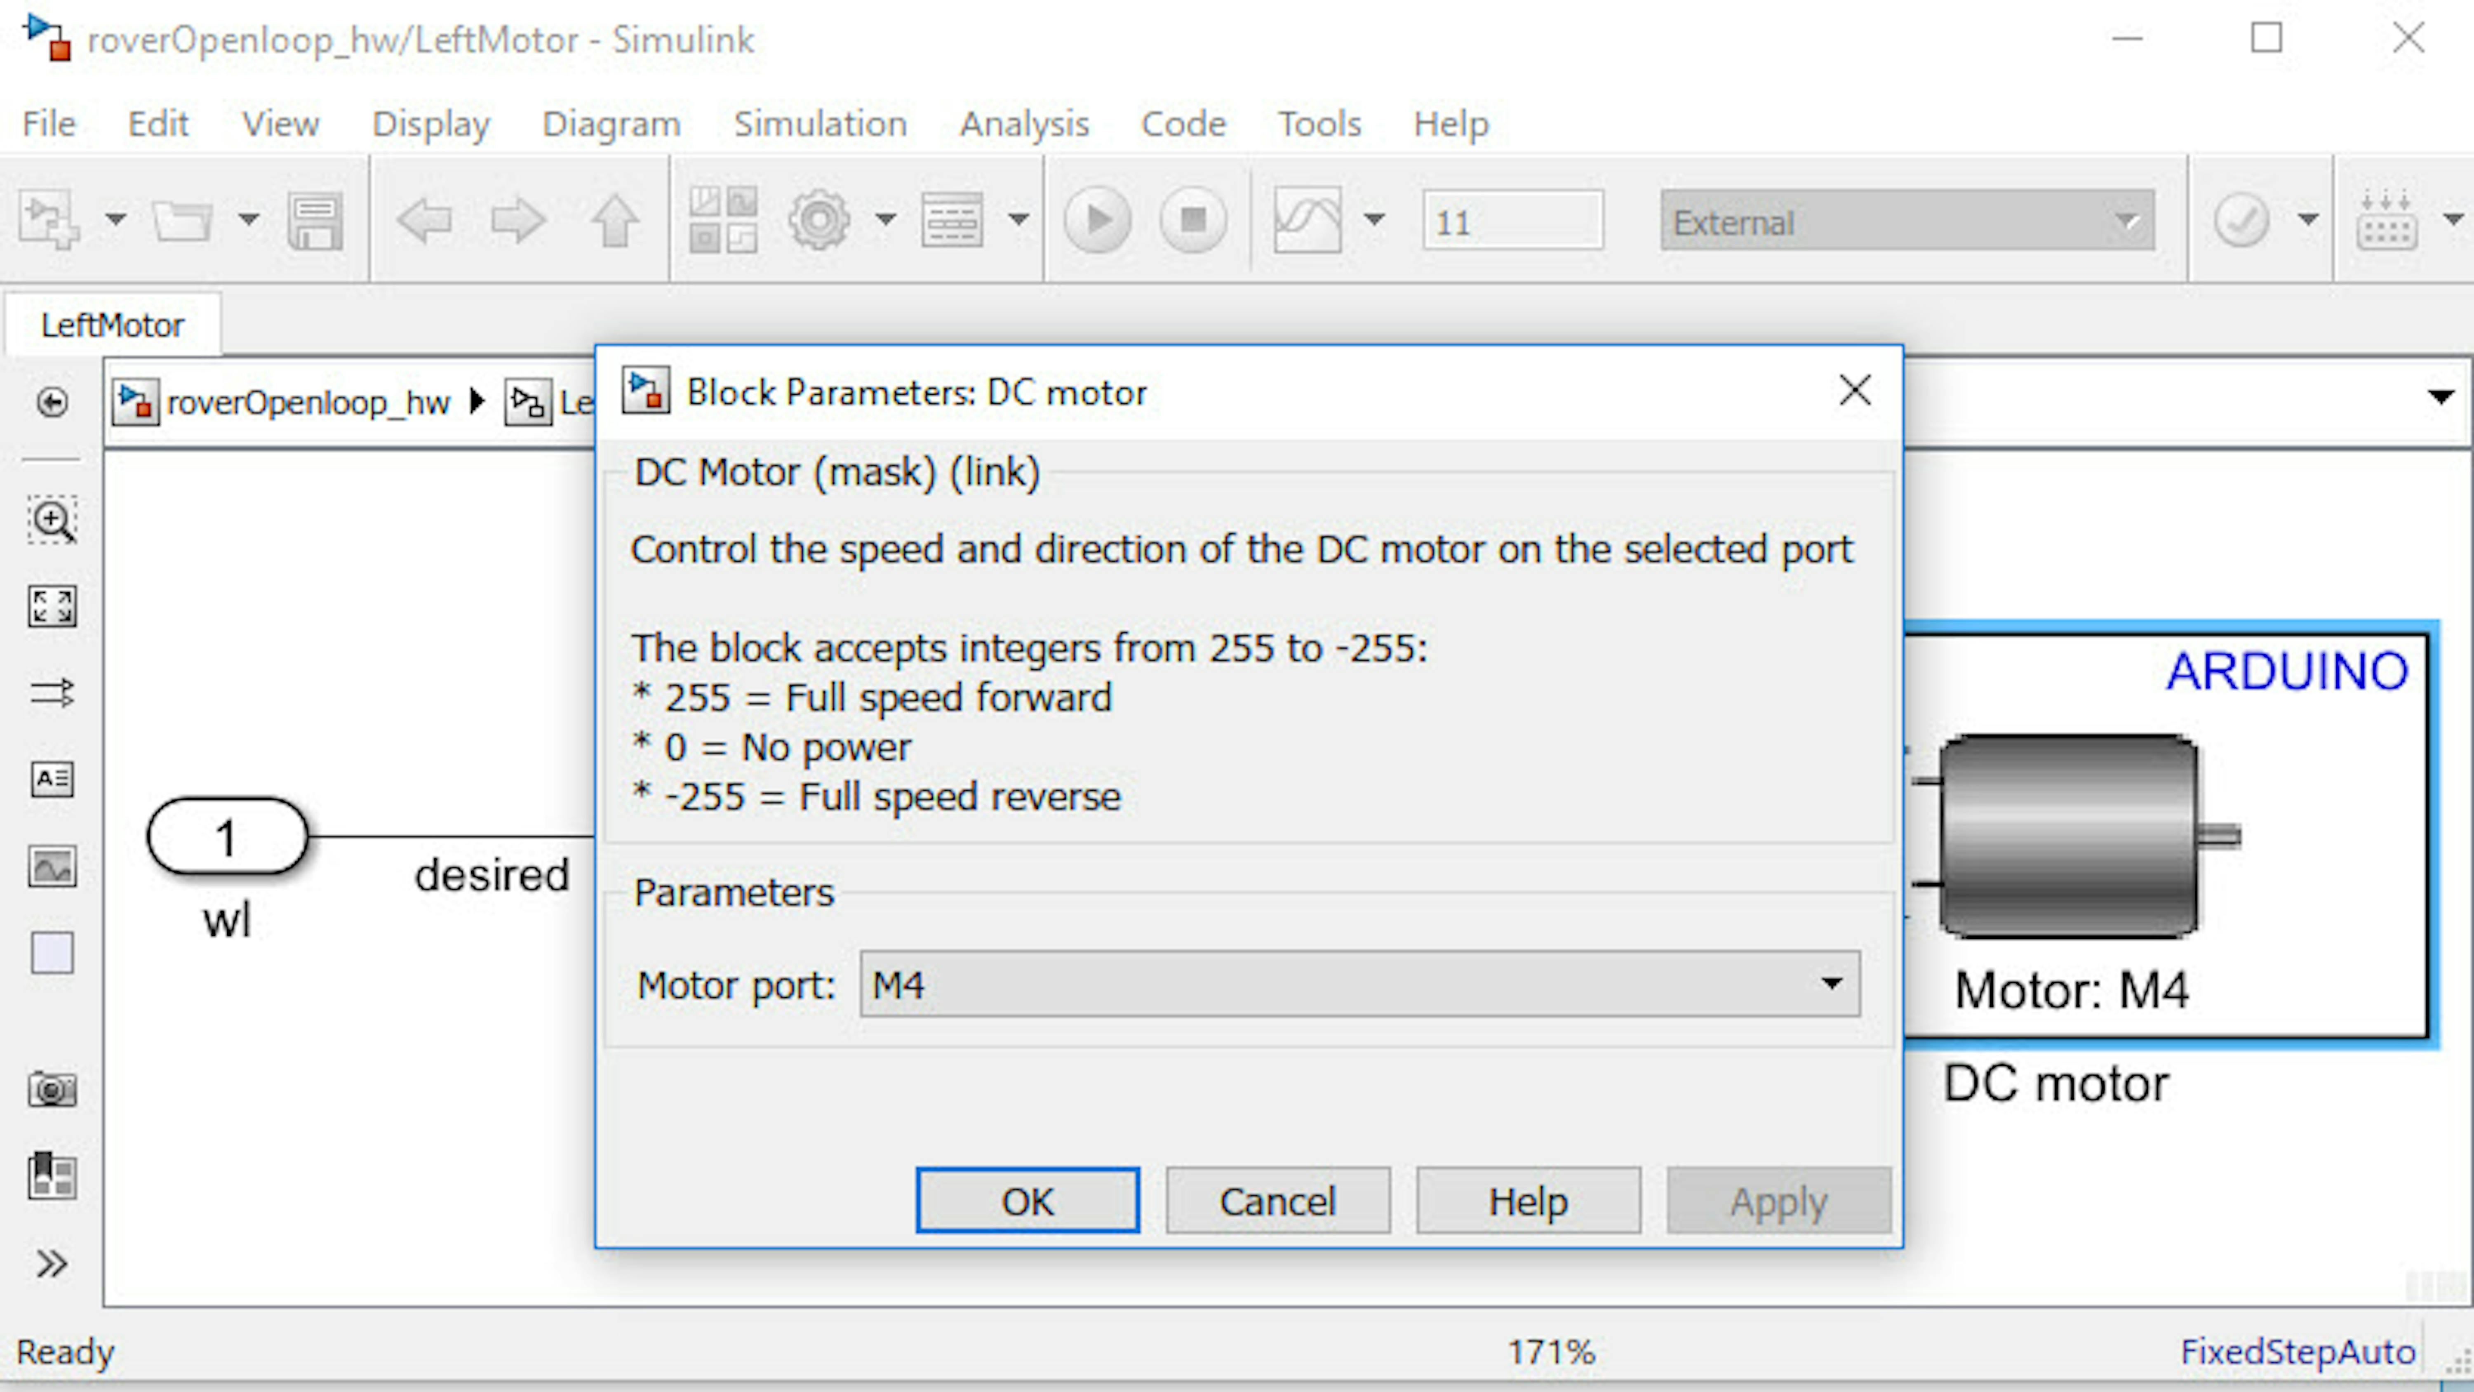Viewport: 2474px width, 1392px height.
Task: Click the Model Advisor checkmark icon
Action: (x=2241, y=220)
